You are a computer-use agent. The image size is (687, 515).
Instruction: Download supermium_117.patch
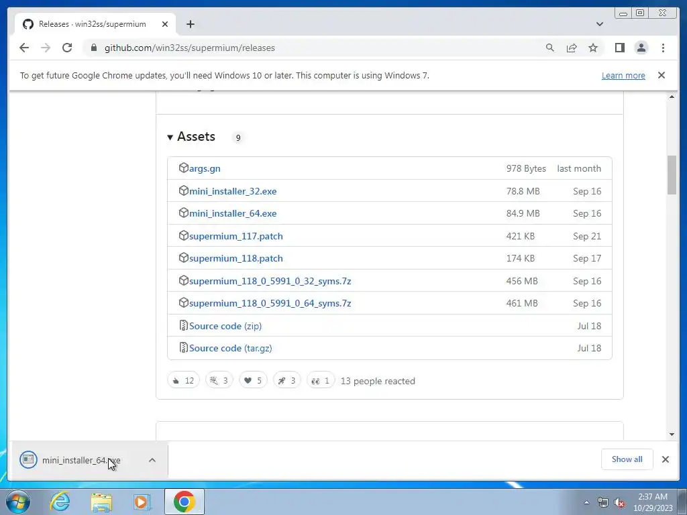(x=235, y=237)
